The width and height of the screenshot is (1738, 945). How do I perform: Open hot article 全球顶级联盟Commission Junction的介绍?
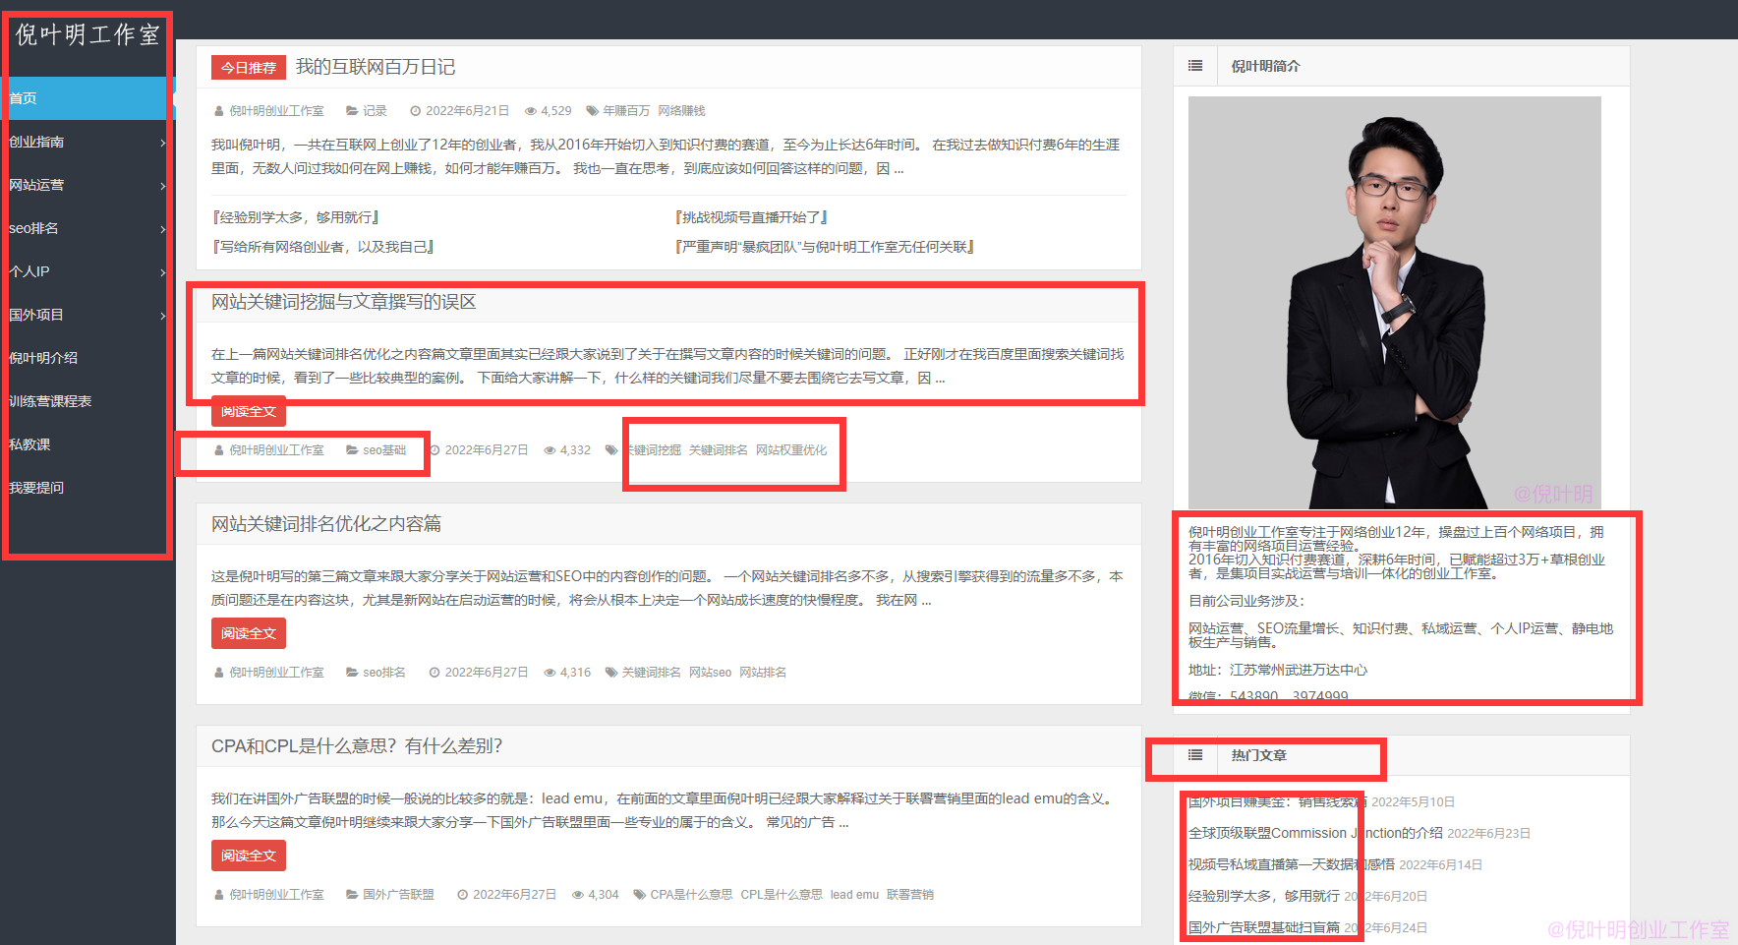point(1315,833)
